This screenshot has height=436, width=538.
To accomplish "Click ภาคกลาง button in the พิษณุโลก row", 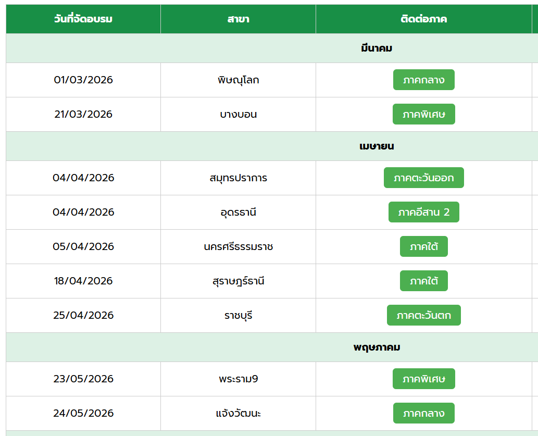I will [423, 80].
